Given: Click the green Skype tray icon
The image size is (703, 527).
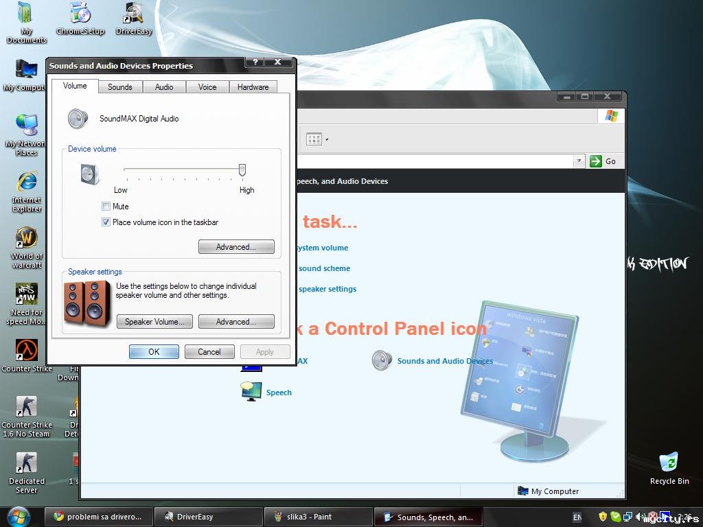Looking at the screenshot, I should click(x=616, y=517).
